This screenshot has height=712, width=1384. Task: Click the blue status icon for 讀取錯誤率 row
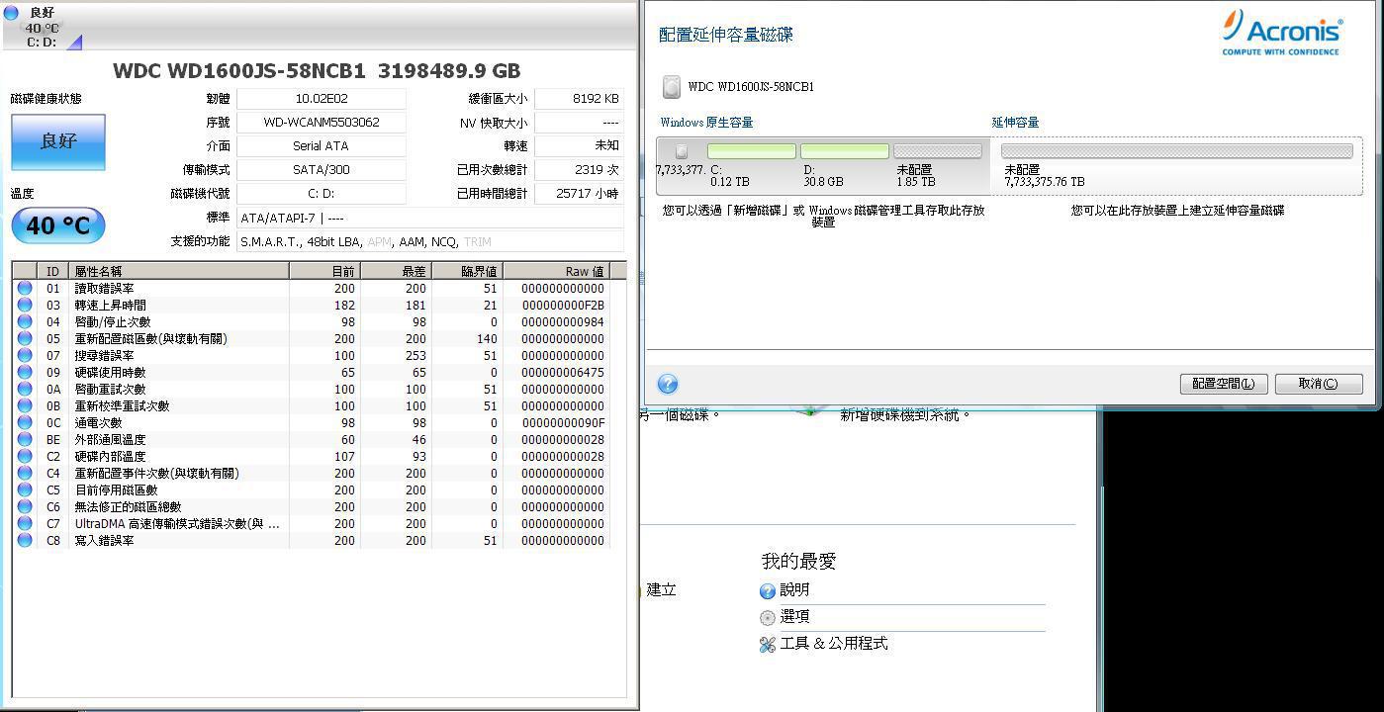click(x=25, y=289)
